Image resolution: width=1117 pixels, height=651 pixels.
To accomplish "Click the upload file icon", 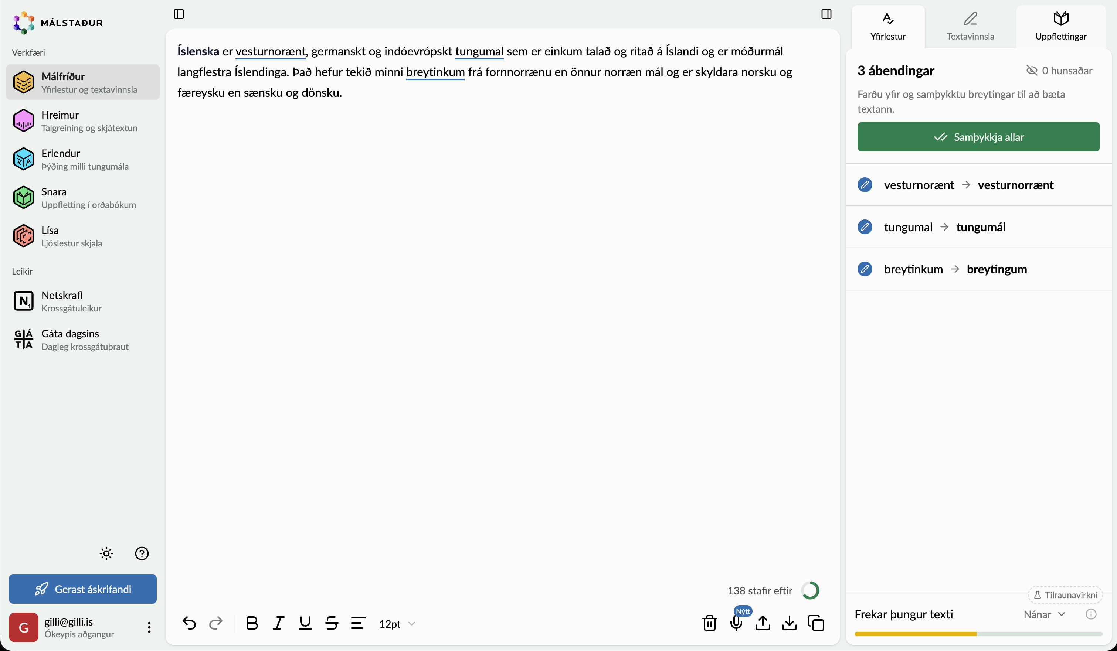I will click(763, 623).
